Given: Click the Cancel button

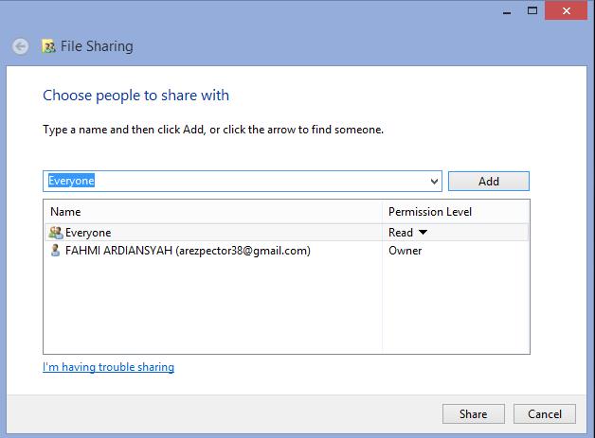Looking at the screenshot, I should tap(545, 413).
